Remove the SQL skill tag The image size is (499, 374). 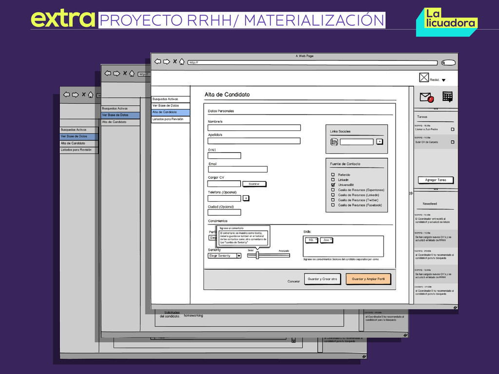tap(316, 239)
